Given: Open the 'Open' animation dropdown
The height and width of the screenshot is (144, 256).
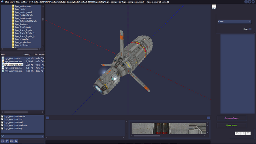Looking at the screenshot, I should coord(234,22).
